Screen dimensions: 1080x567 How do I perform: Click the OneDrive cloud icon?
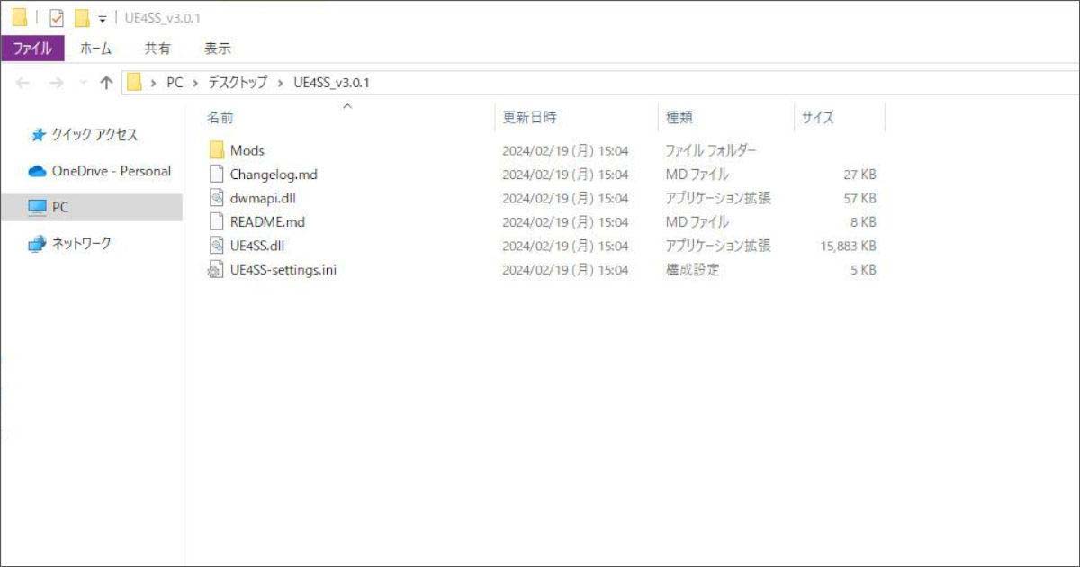[37, 171]
